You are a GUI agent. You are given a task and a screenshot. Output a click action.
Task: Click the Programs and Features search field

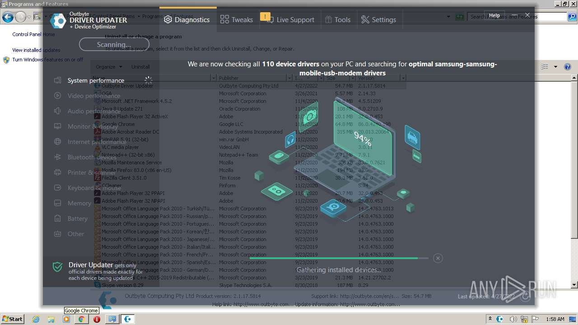(517, 17)
